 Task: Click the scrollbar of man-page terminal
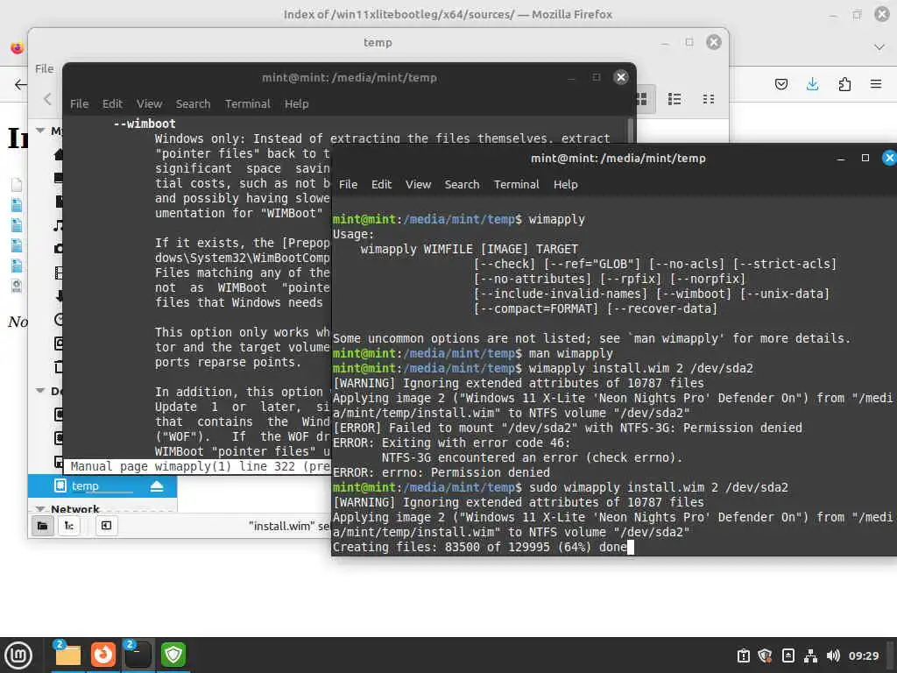(x=631, y=130)
